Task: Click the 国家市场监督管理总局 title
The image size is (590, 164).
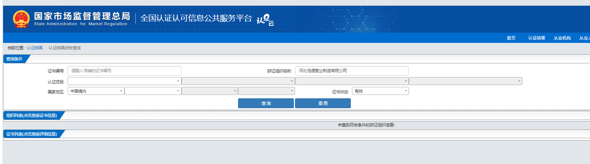Action: [82, 16]
